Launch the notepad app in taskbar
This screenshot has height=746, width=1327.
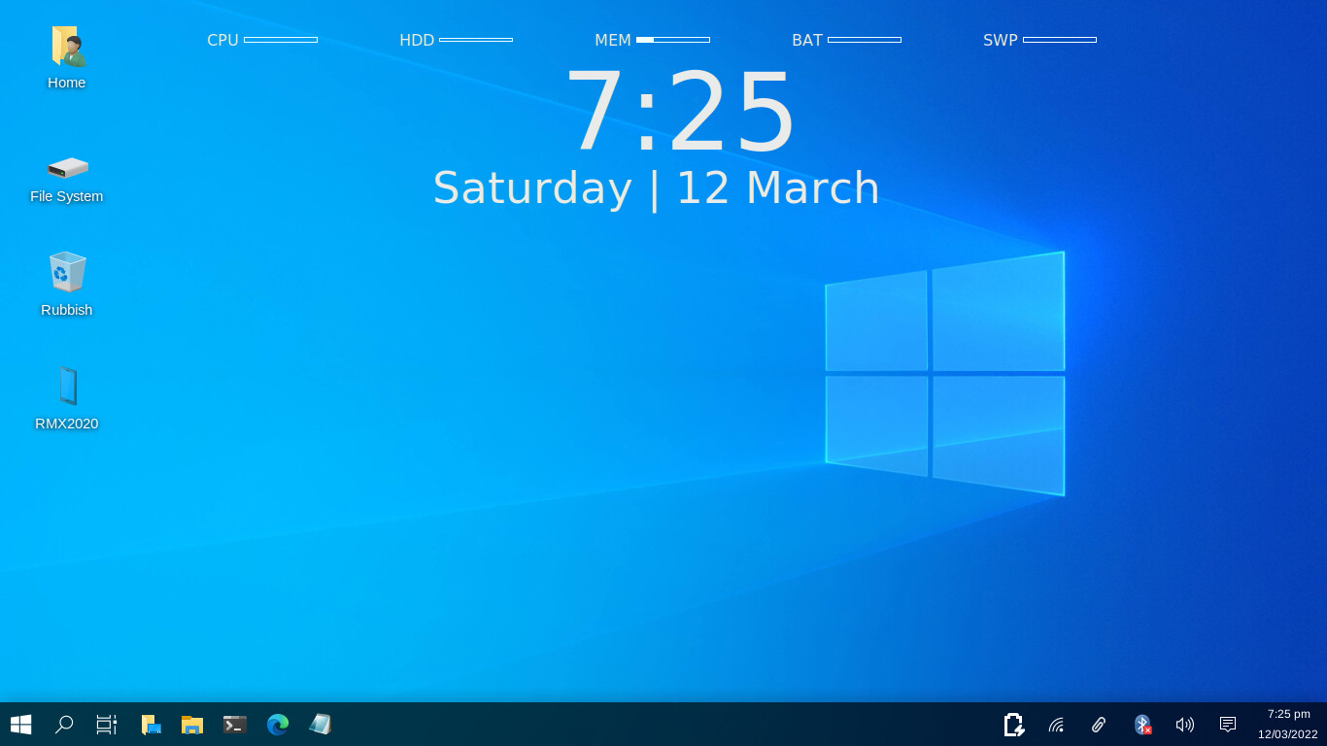click(321, 725)
